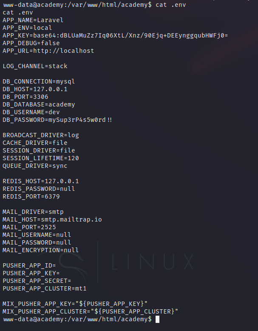
Task: Click the MIX_PUSHER_APP_CLUSTER line
Action: tap(90, 311)
